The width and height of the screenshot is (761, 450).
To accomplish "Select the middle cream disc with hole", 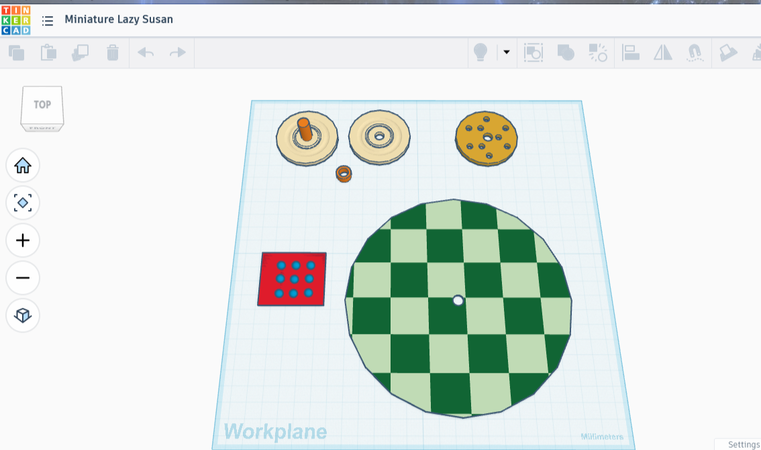I will 379,137.
